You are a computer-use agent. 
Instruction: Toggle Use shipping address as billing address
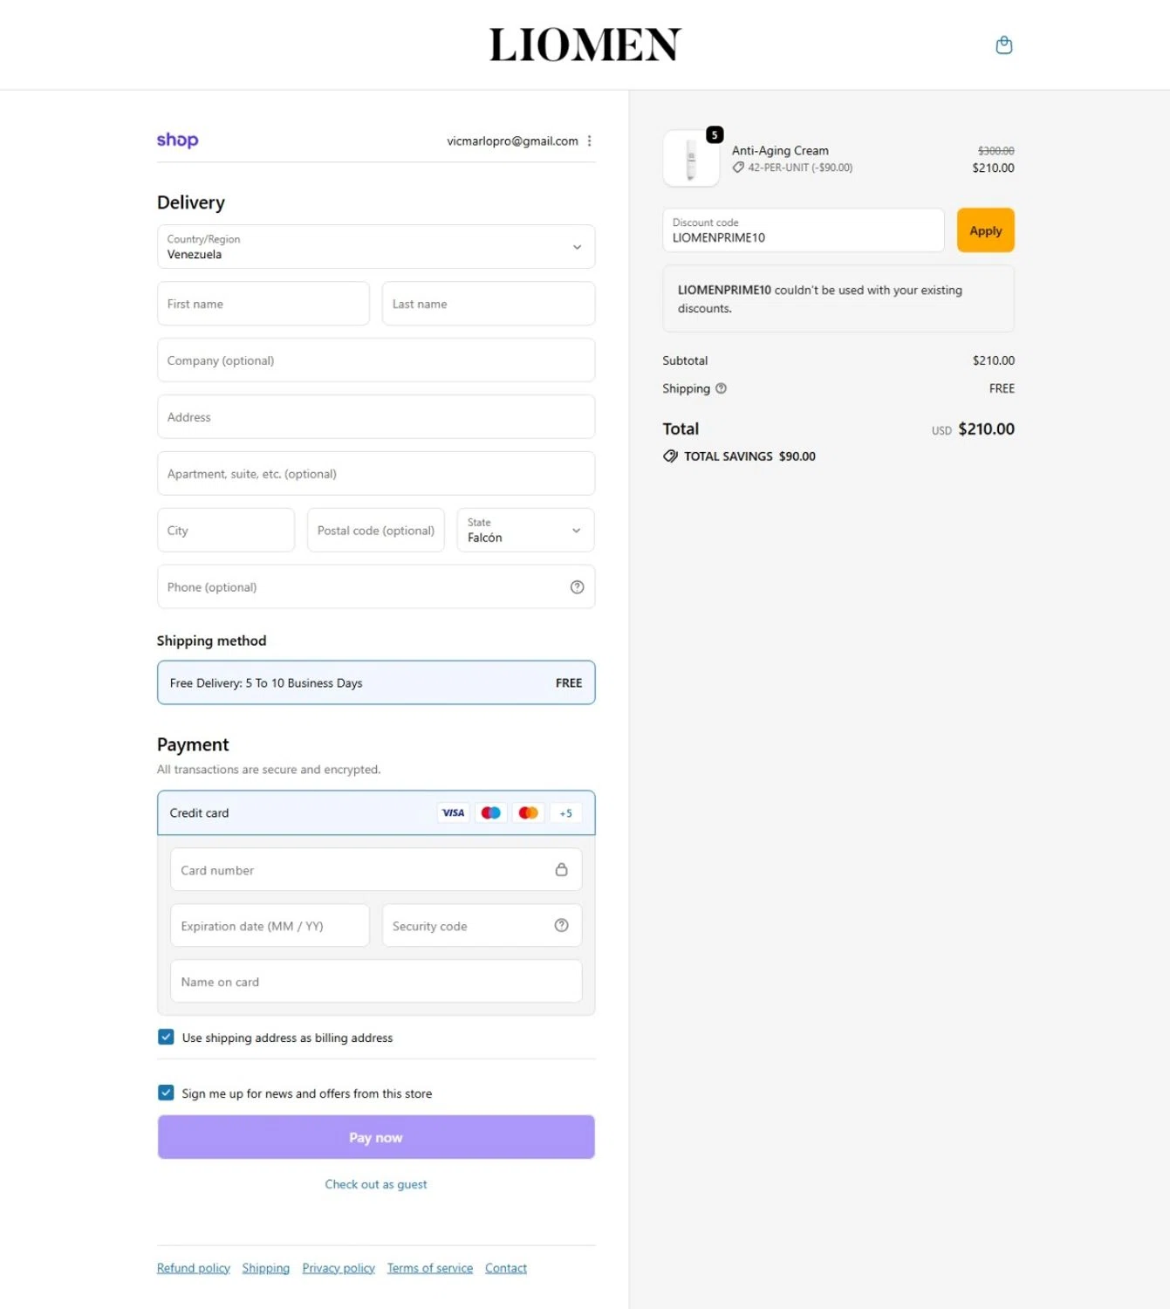click(166, 1037)
